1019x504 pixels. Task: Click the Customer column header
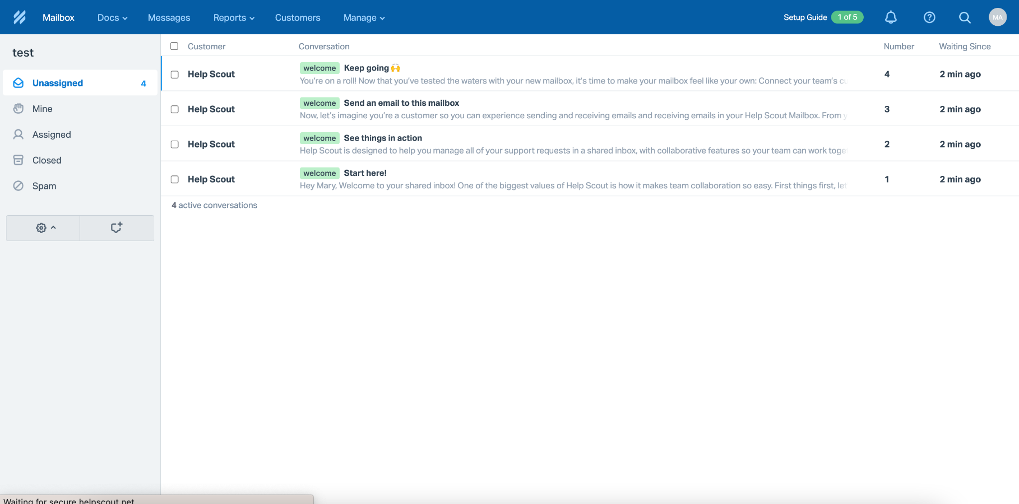click(x=206, y=46)
